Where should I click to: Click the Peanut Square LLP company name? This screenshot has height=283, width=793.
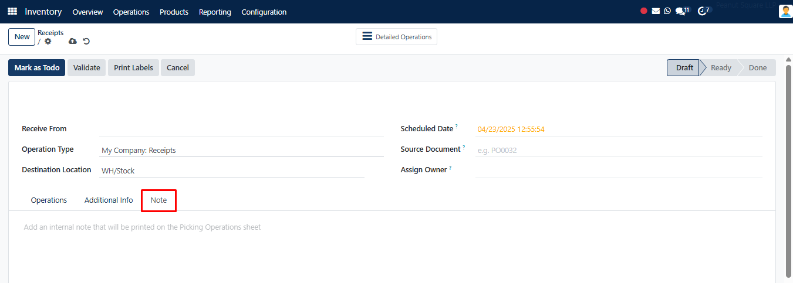tap(746, 5)
